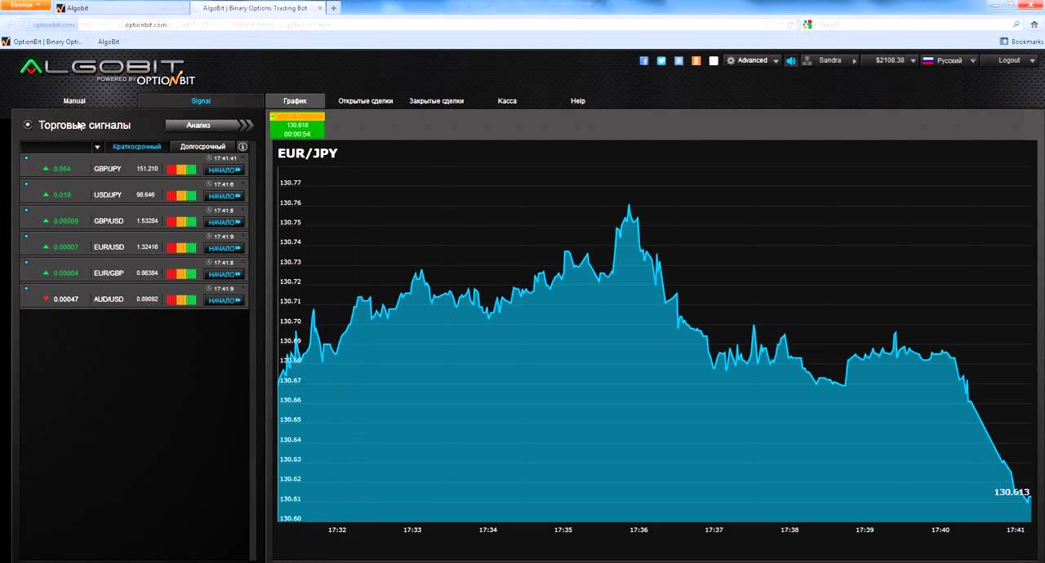The height and width of the screenshot is (563, 1045).
Task: Click НАЧАЛО for AUD/USD
Action: (x=224, y=300)
